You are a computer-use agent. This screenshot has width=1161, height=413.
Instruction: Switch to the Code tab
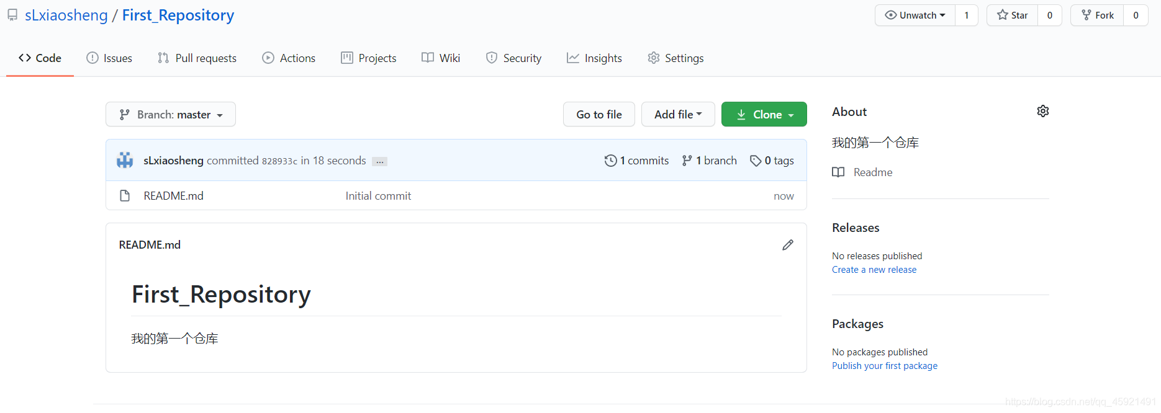[40, 58]
